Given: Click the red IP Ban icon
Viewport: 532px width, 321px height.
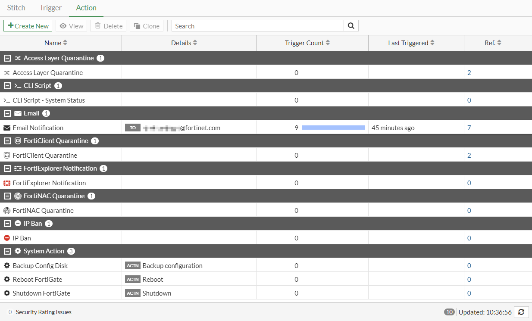Looking at the screenshot, I should pyautogui.click(x=7, y=238).
